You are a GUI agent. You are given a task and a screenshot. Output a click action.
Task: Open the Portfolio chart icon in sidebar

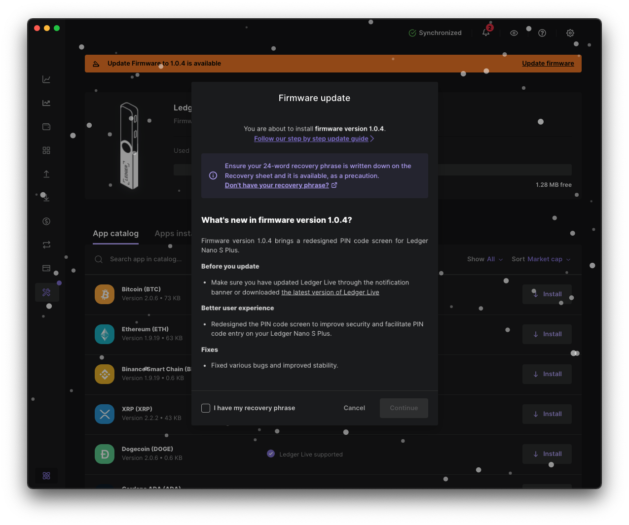tap(46, 79)
